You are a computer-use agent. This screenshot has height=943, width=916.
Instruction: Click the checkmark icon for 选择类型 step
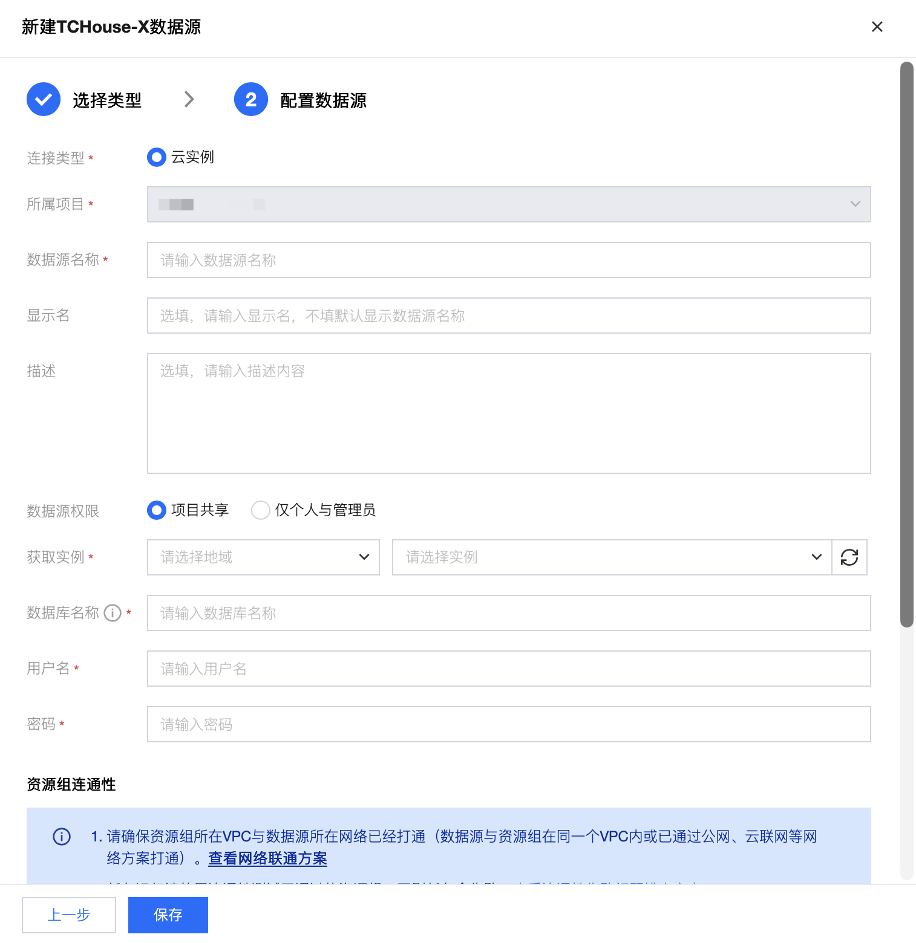44,99
